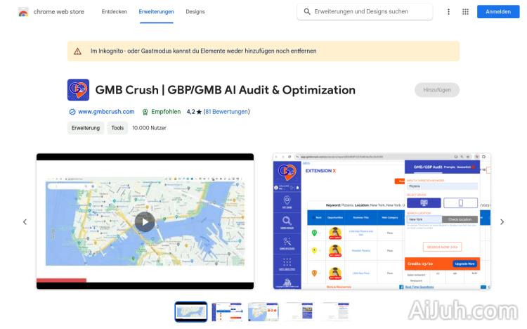Click the verified publisher badge icon
527x329 pixels.
click(x=72, y=112)
